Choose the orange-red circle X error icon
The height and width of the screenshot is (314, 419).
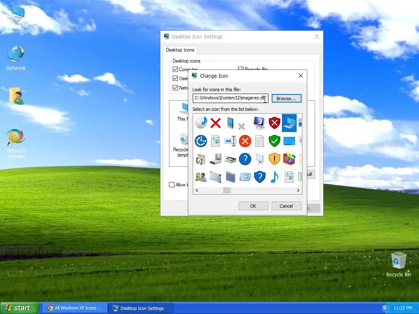245,141
